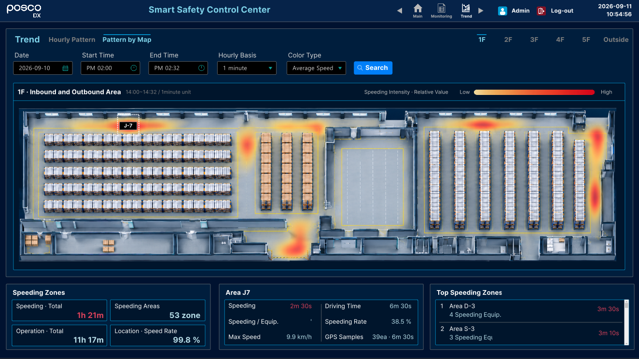Select the 4F floor tab
The height and width of the screenshot is (359, 639).
pos(560,40)
